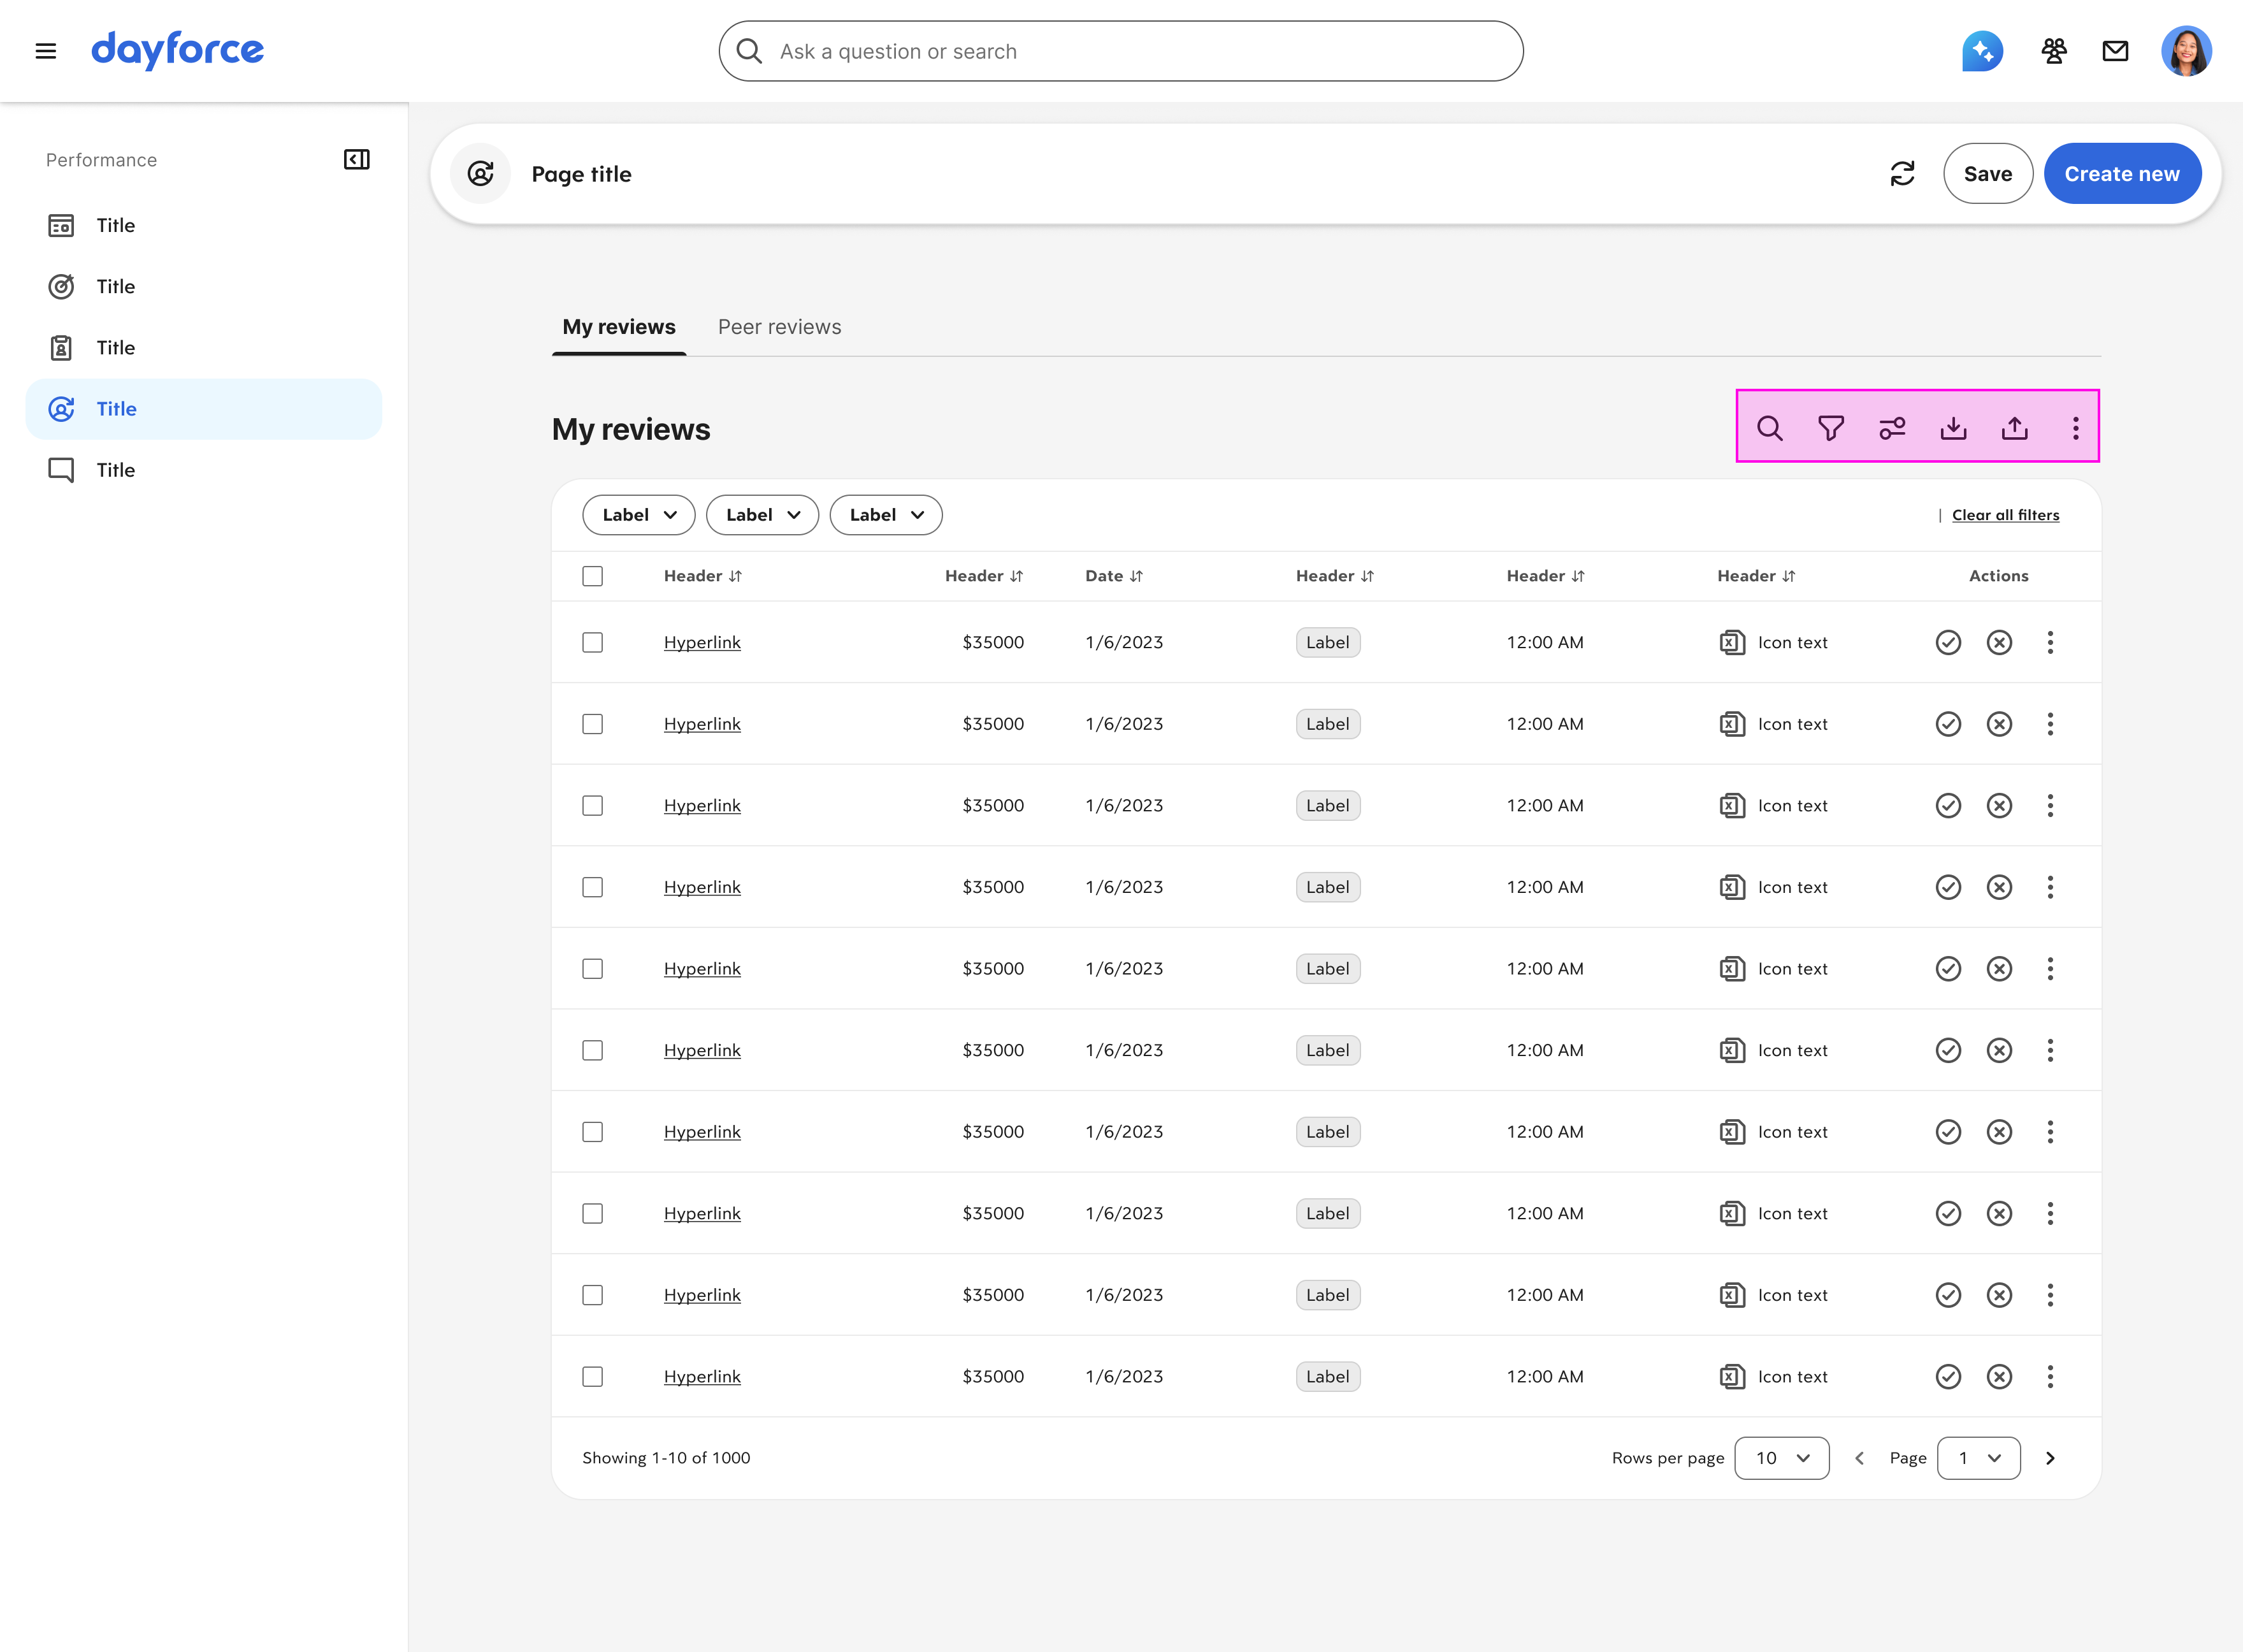Click the table search magnifier icon
Image resolution: width=2243 pixels, height=1652 pixels.
(x=1769, y=428)
